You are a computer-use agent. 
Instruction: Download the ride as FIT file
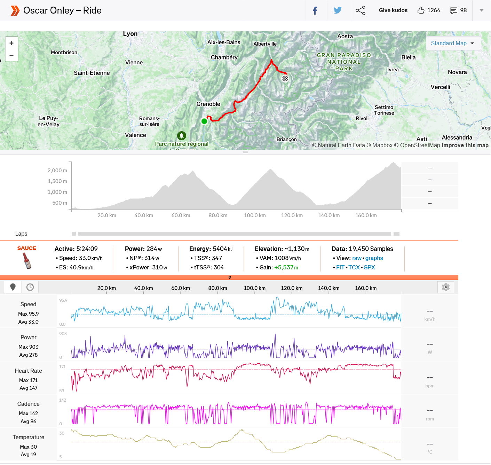[340, 268]
